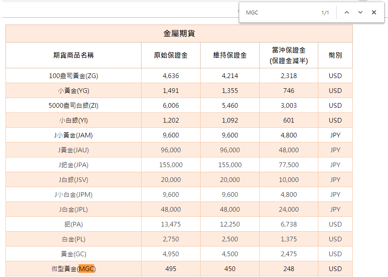Click the 155,000 original margin in J鈀金 row

(x=171, y=165)
